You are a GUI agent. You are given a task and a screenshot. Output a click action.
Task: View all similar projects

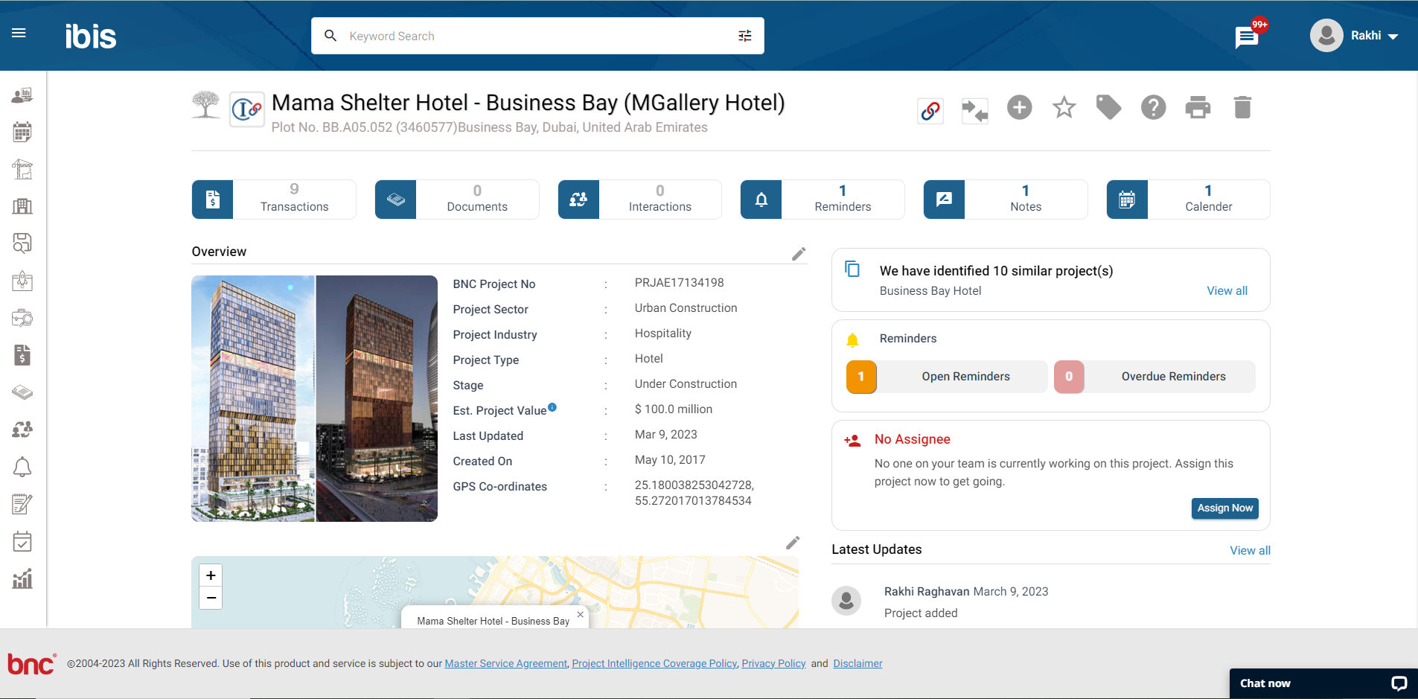click(x=1227, y=290)
